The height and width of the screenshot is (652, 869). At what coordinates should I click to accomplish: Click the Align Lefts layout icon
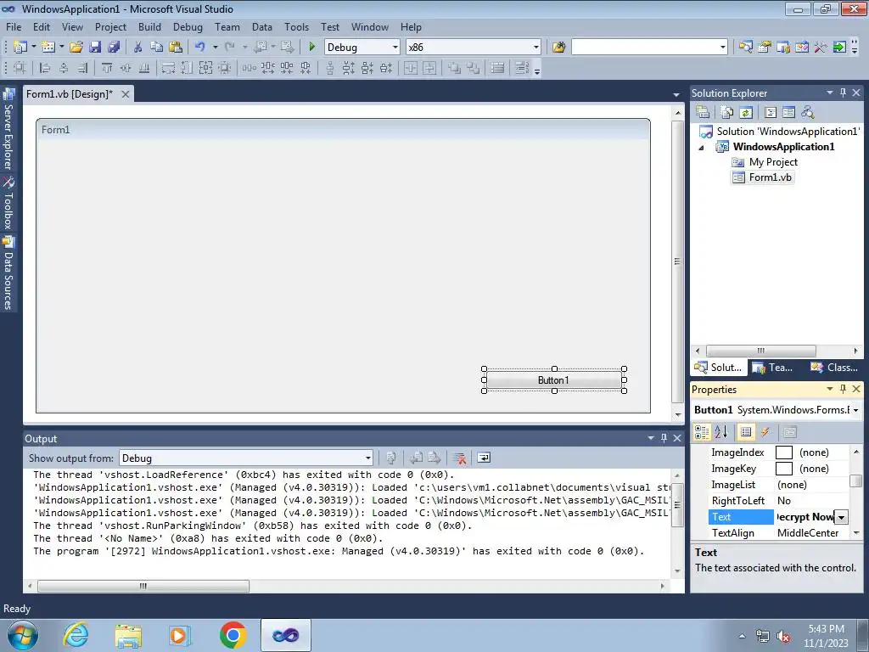coord(45,68)
